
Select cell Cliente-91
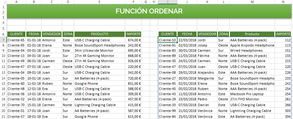[x=167, y=45]
